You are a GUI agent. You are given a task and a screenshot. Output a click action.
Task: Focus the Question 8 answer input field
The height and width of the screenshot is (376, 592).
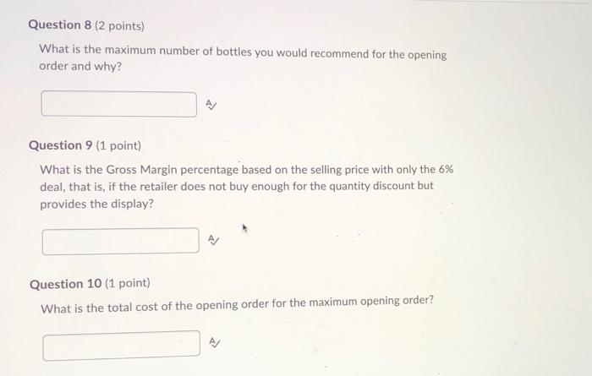pos(119,104)
